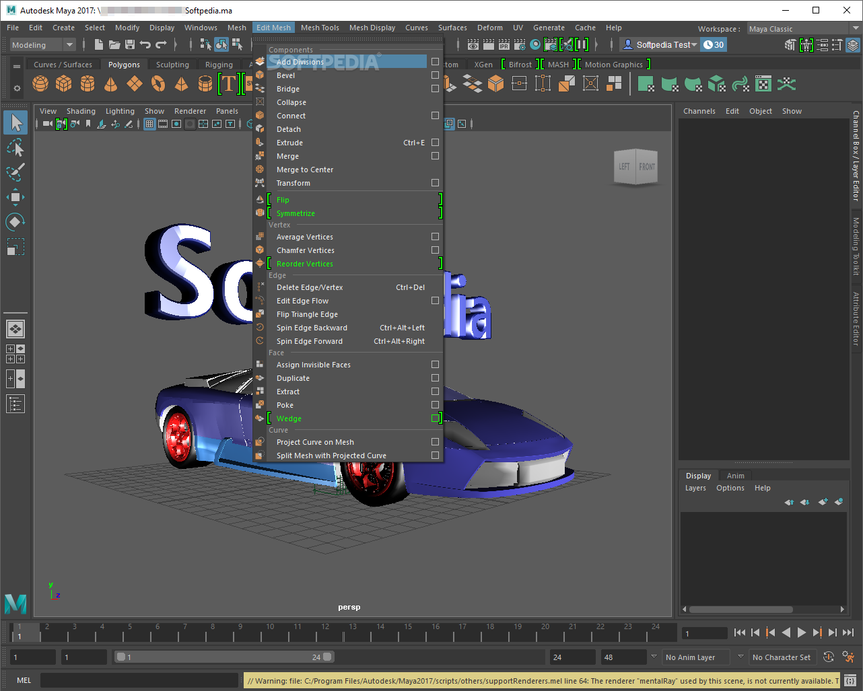
Task: Open Project Curve on Mesh option box
Action: [435, 441]
